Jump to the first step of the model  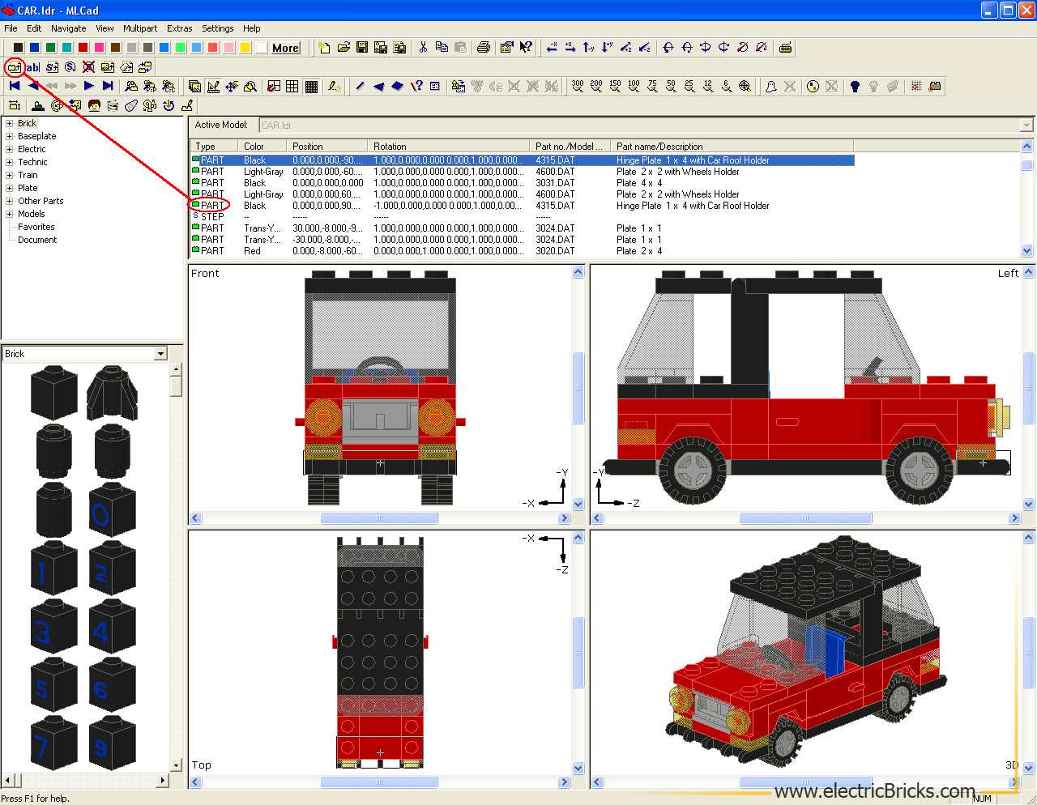pos(15,87)
